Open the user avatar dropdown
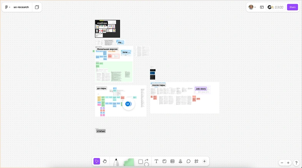The image size is (302, 168). pos(252,7)
